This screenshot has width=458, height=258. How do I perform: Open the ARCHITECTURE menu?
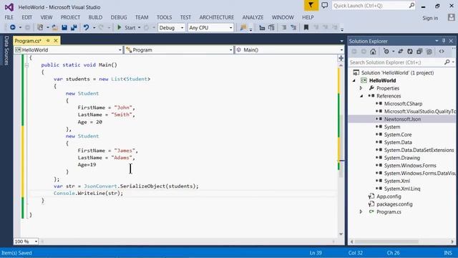coord(216,17)
